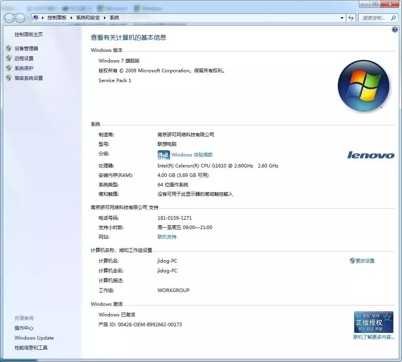Click the system icon at the breadcrumb start

point(35,18)
